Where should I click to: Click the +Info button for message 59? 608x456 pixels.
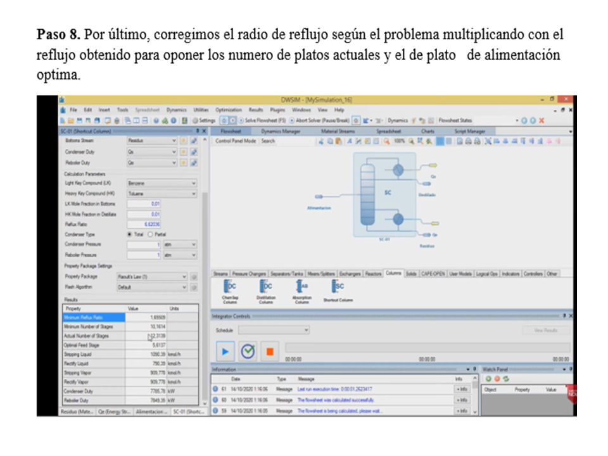point(462,410)
